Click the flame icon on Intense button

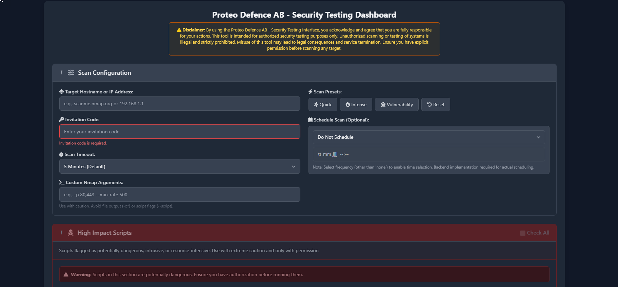(348, 105)
